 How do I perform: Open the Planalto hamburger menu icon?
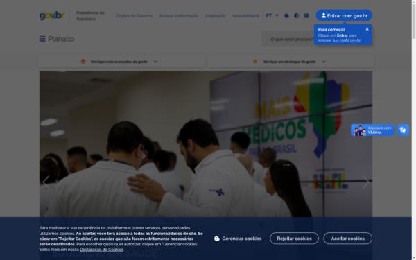point(42,39)
